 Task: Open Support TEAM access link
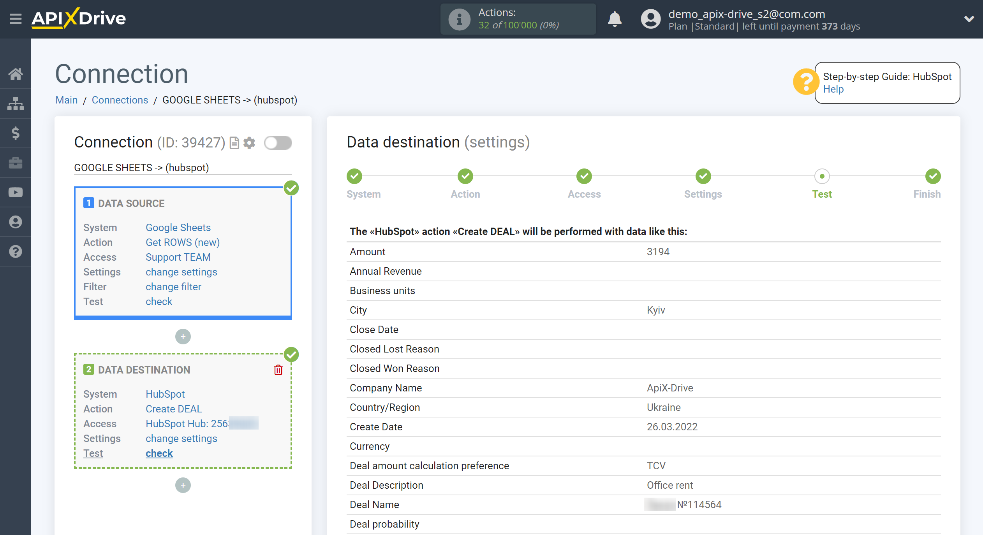[x=178, y=257]
